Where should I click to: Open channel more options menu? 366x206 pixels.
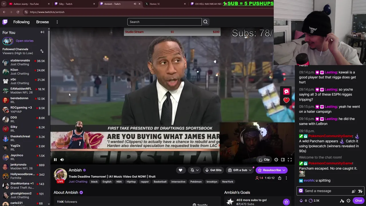pos(286,178)
